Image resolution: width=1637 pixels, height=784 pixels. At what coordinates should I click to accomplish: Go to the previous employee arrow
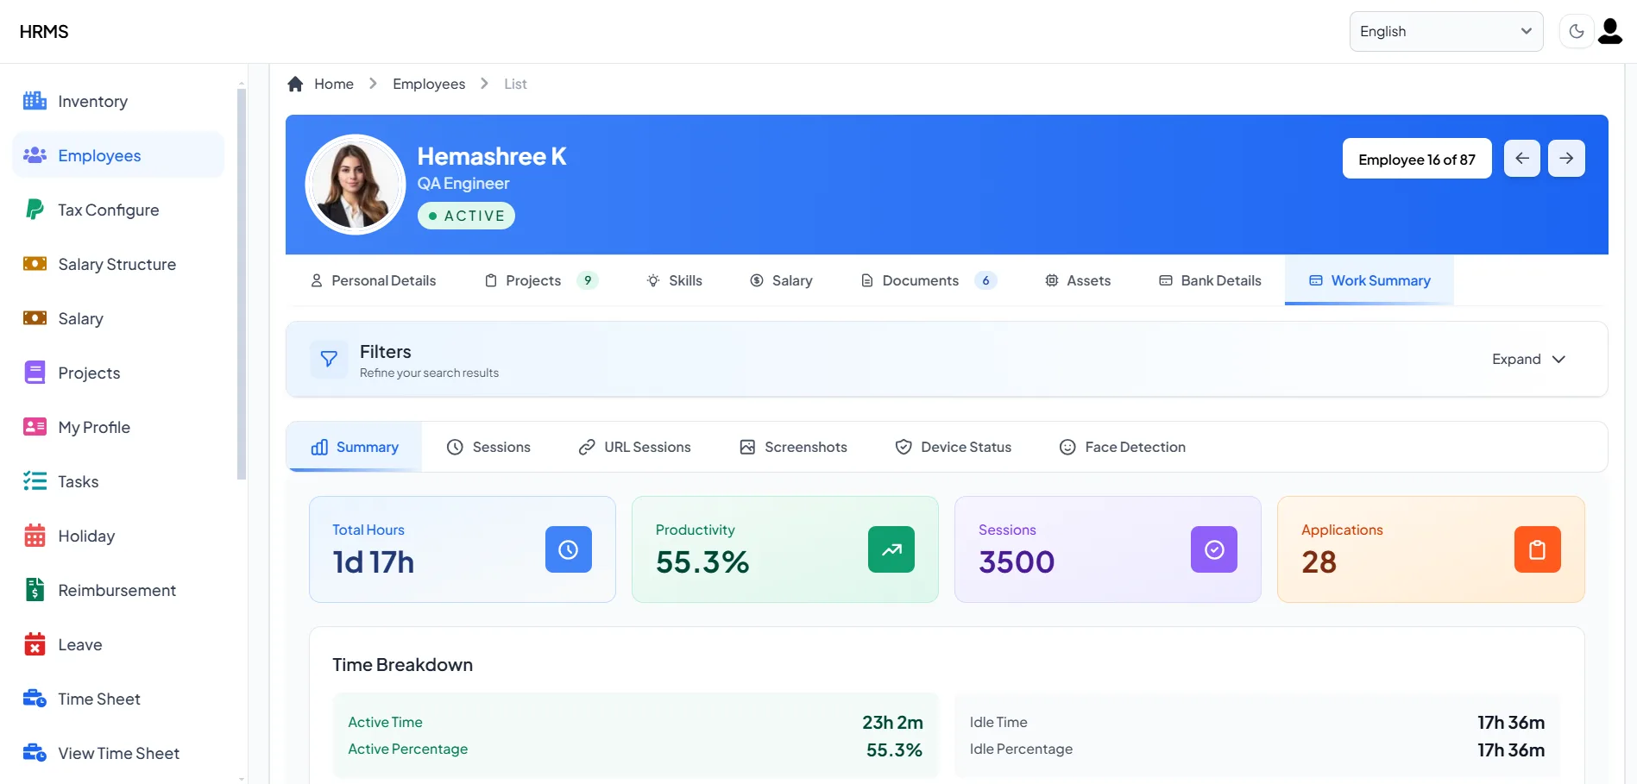pos(1521,159)
